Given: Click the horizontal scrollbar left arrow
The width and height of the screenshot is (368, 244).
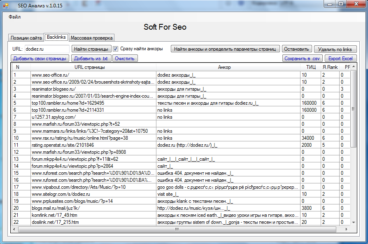Looking at the screenshot, I should (14, 229).
